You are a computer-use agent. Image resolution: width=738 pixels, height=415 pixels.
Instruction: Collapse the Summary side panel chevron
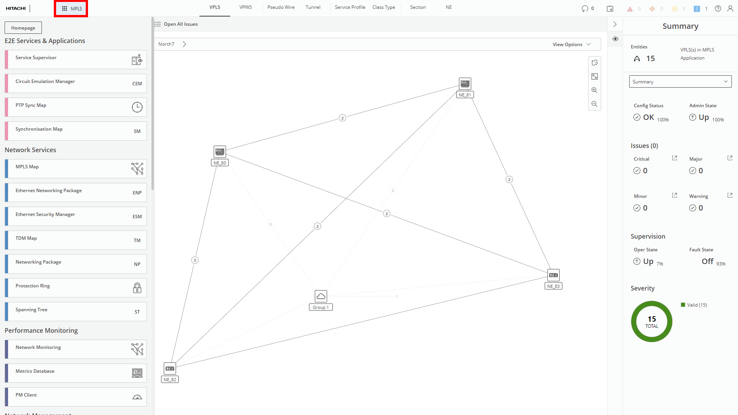pyautogui.click(x=615, y=24)
